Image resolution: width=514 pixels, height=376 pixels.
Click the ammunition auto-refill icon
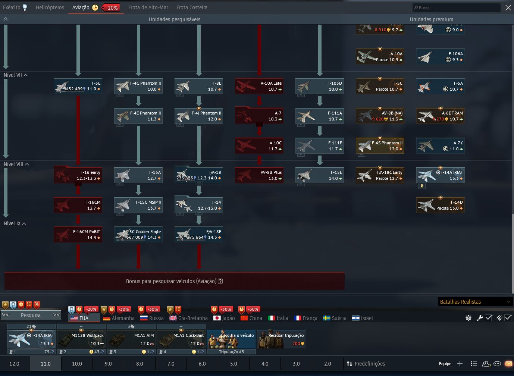pyautogui.click(x=499, y=318)
